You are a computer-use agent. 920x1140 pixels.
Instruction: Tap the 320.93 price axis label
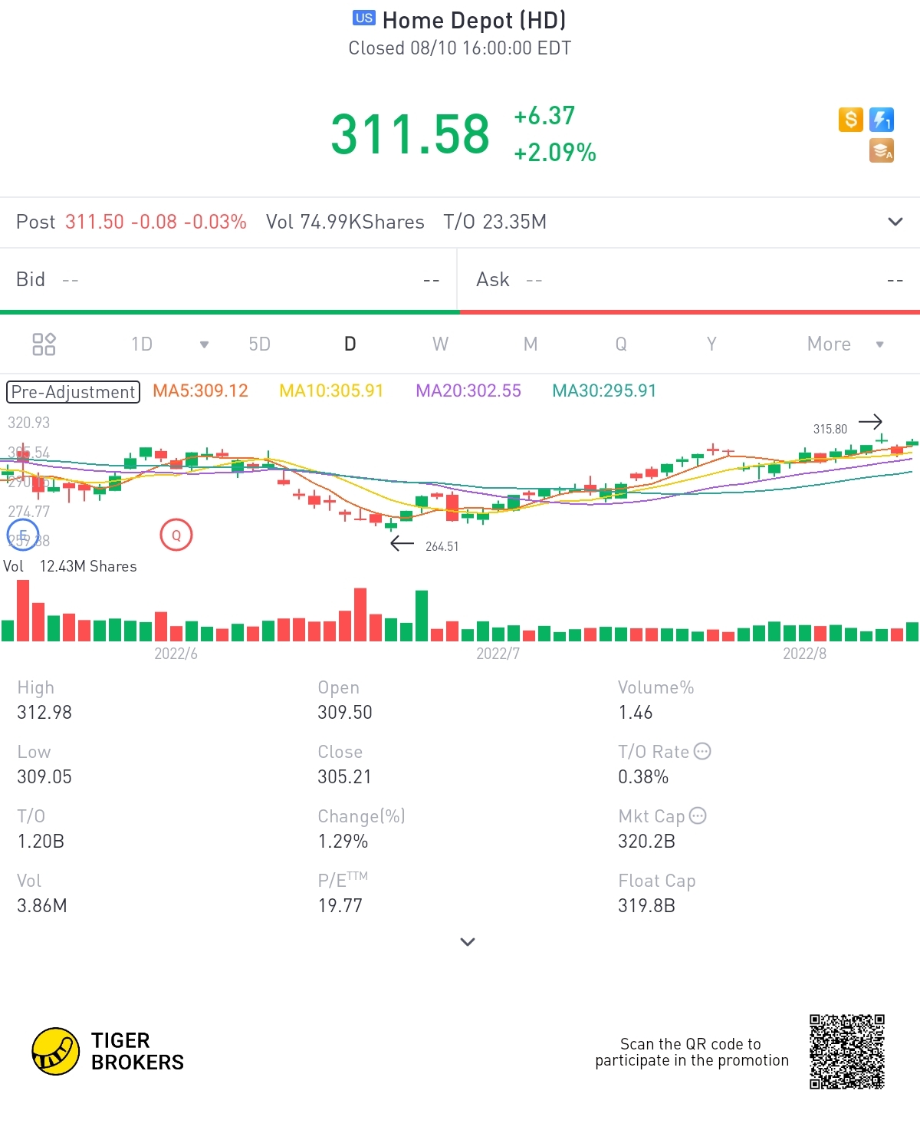28,423
